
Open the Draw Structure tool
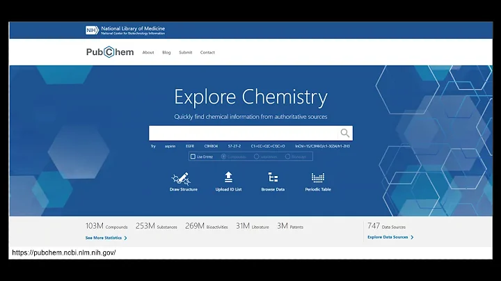[184, 182]
